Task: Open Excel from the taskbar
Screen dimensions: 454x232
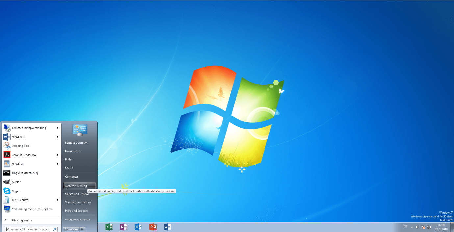Action: coord(109,227)
